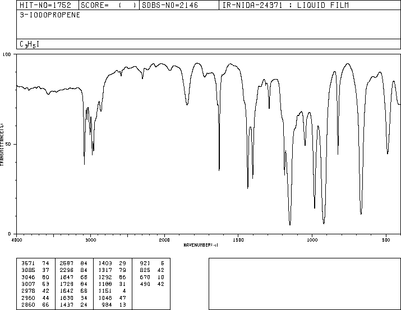The width and height of the screenshot is (401, 310).
Task: Select peak table entry 2296
Action: tap(67, 270)
